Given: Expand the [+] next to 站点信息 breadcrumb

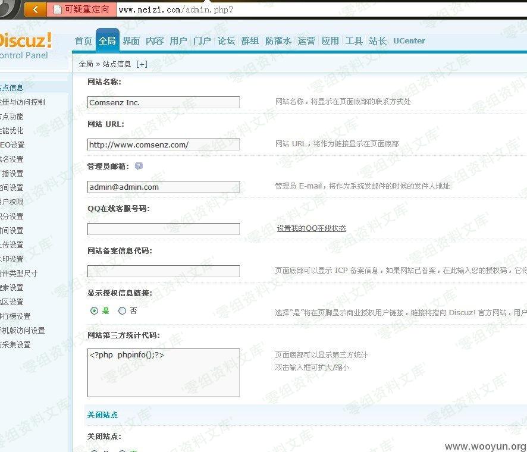Looking at the screenshot, I should pyautogui.click(x=142, y=64).
